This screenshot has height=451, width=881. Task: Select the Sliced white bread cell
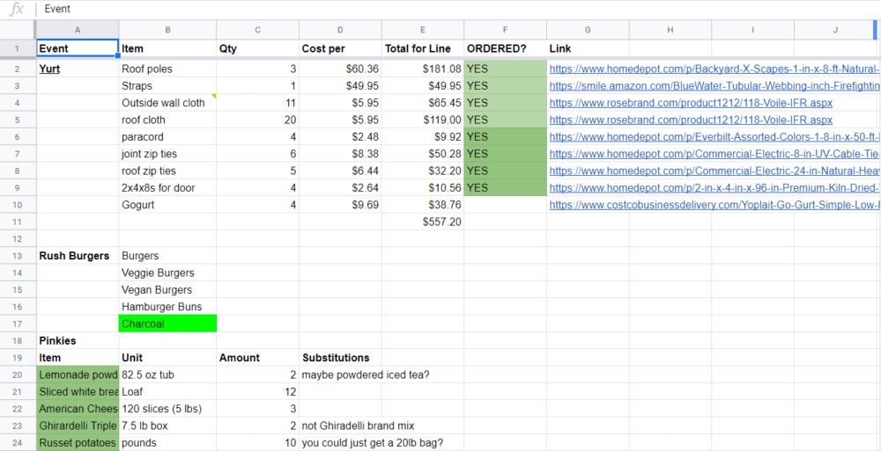coord(78,391)
